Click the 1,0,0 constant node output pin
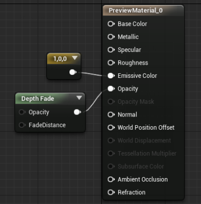 point(73,72)
